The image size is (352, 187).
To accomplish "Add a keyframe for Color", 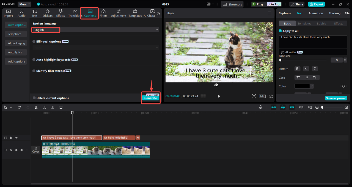I will click(343, 86).
